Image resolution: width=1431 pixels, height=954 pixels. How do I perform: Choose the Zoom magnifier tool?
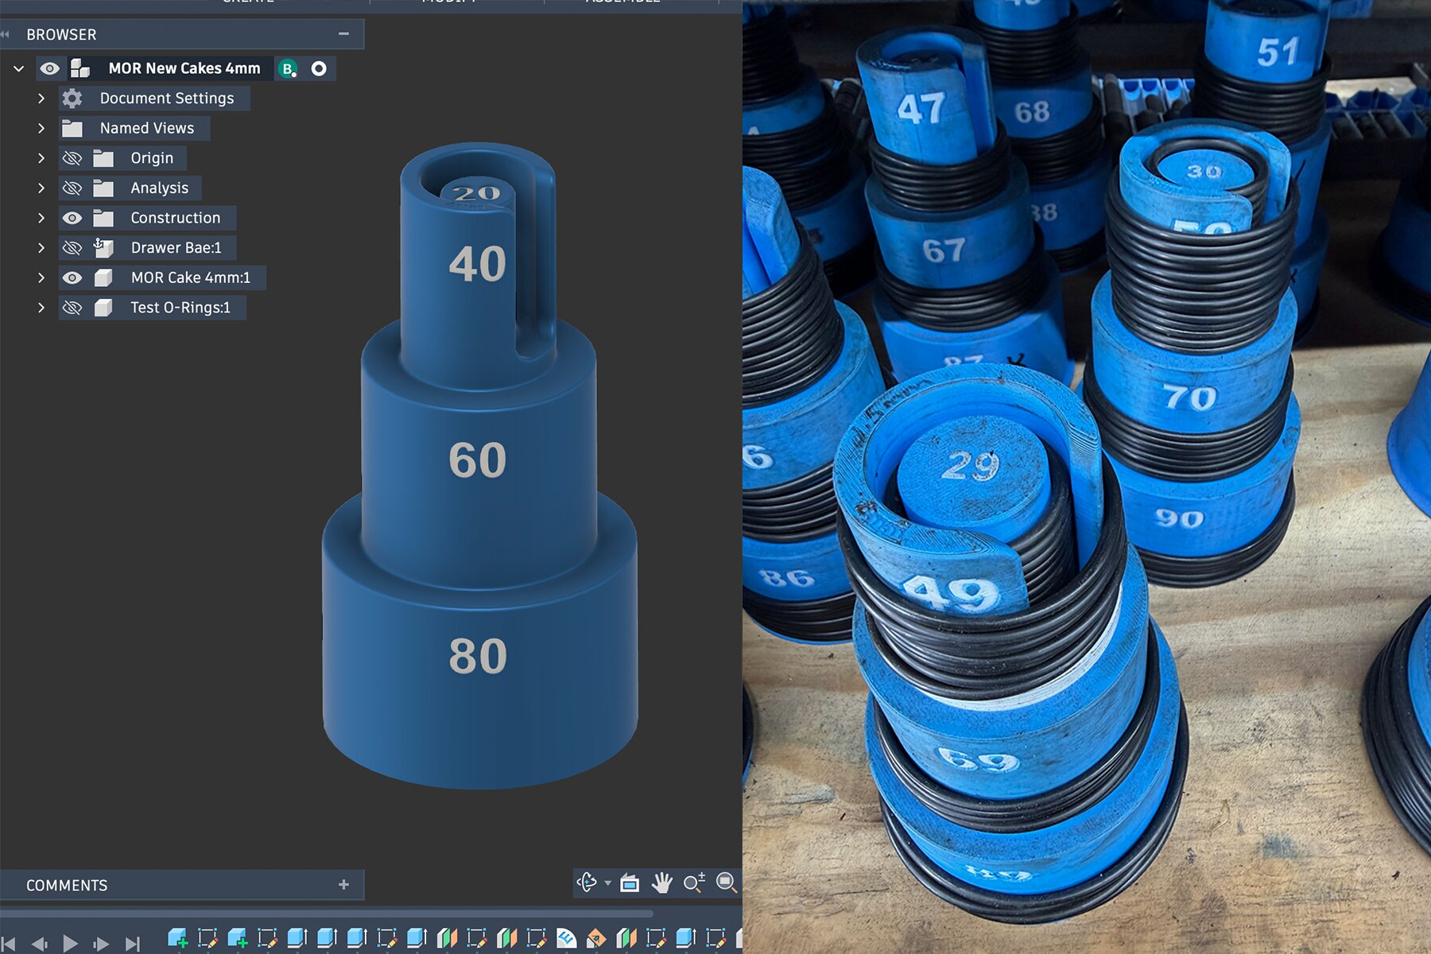coord(694,882)
